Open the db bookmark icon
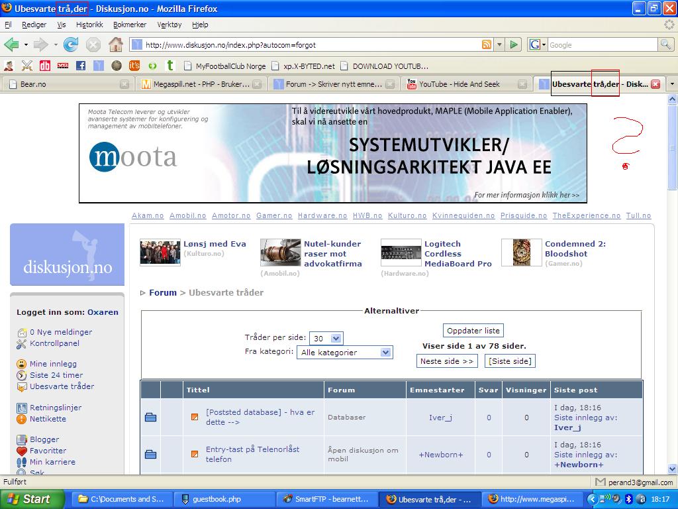Image resolution: width=678 pixels, height=509 pixels. [44, 66]
